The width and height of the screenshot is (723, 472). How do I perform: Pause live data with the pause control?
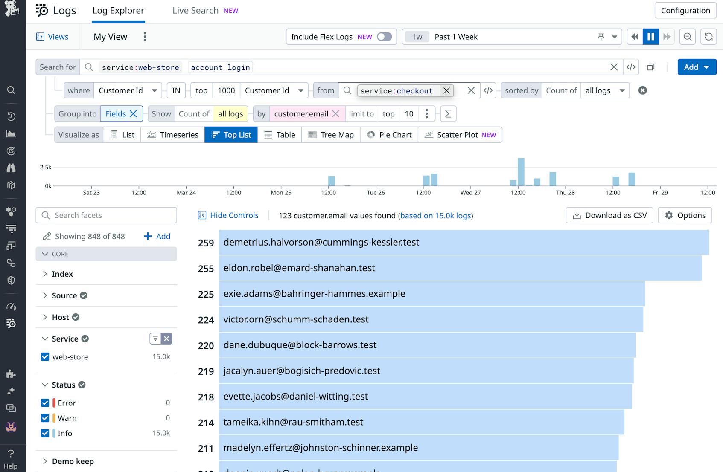pyautogui.click(x=650, y=37)
